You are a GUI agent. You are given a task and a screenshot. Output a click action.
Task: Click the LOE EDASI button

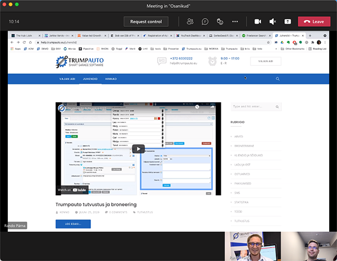tap(73, 224)
